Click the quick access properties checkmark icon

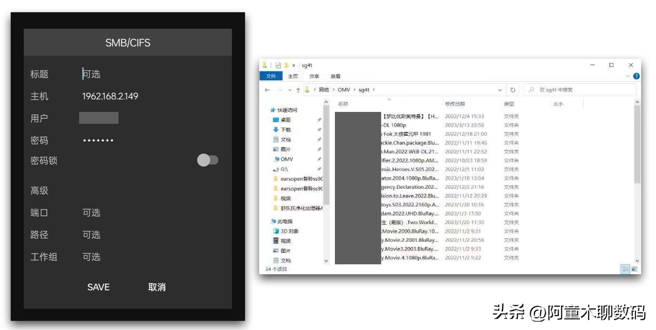click(278, 65)
